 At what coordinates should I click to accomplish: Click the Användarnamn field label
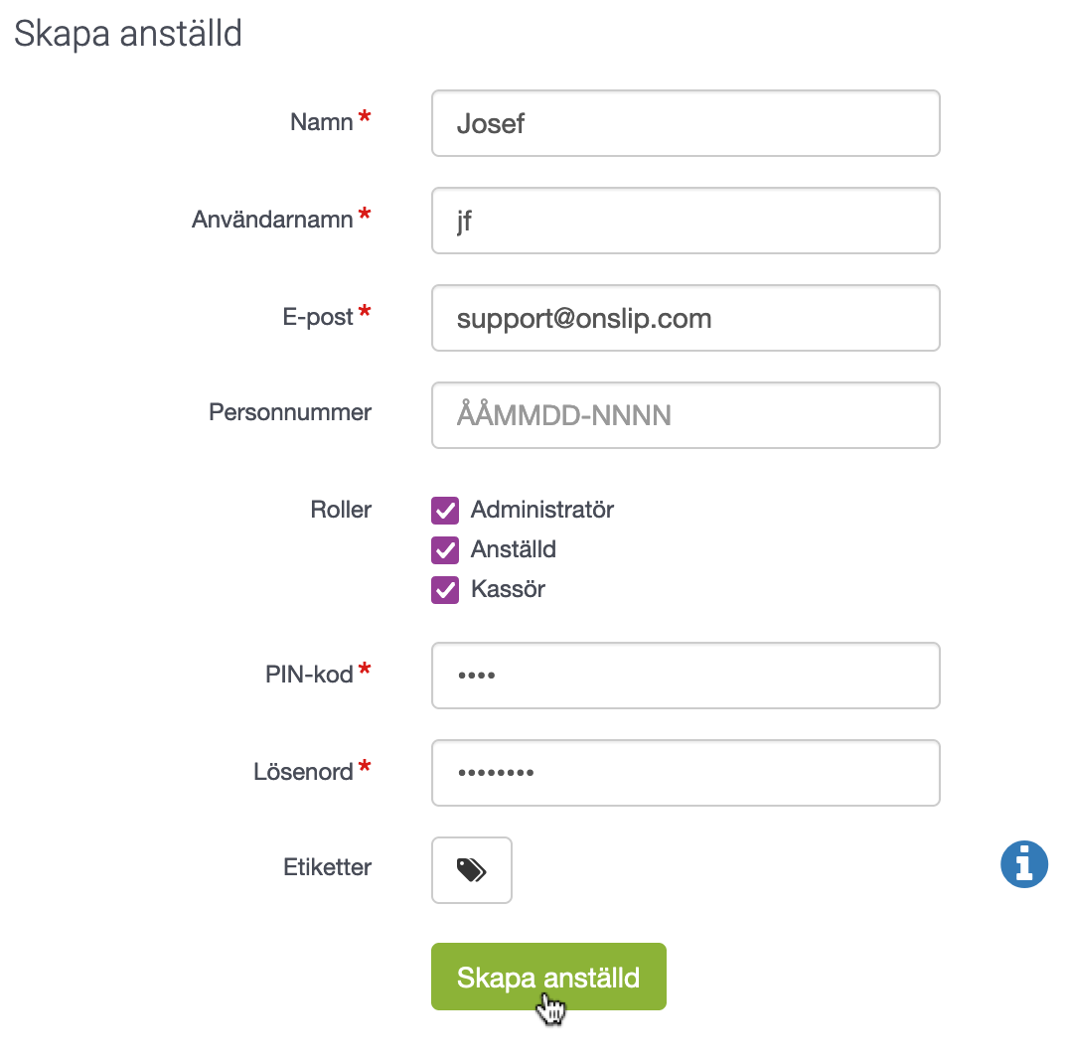click(x=272, y=220)
